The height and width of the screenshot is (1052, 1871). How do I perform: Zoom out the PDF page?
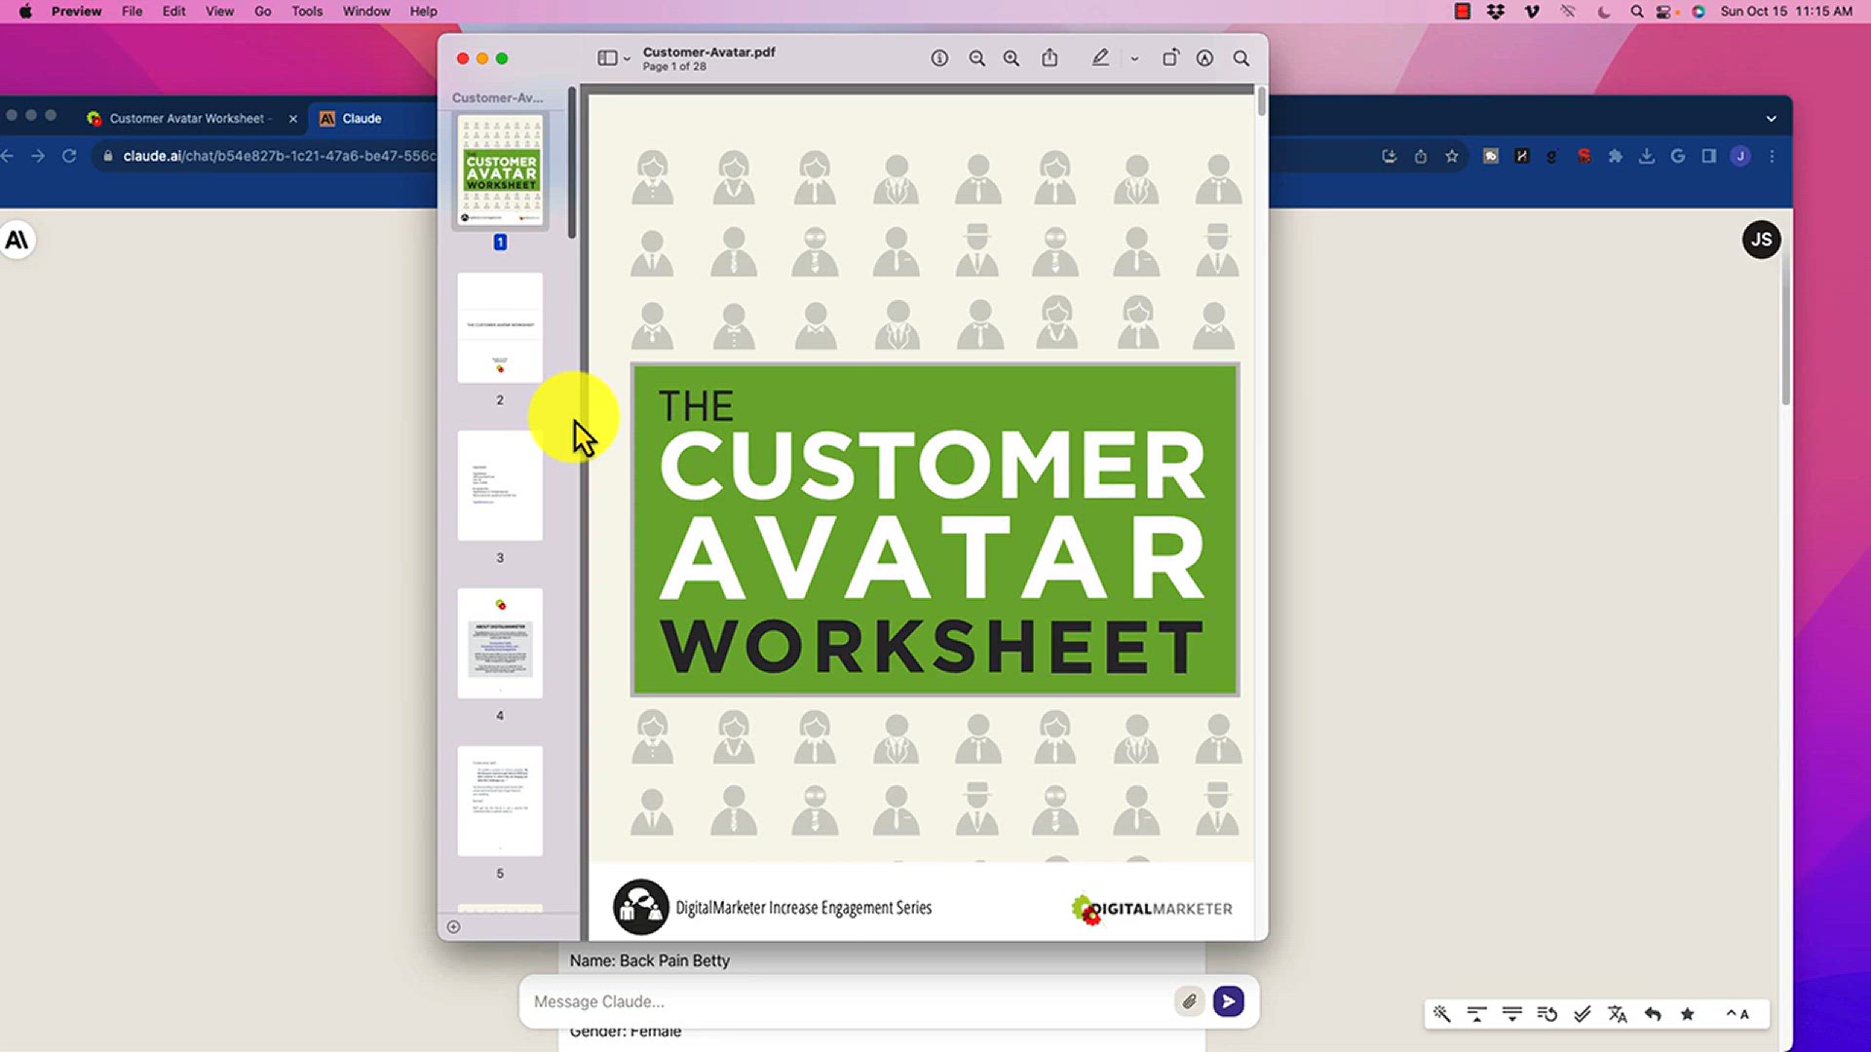pyautogui.click(x=976, y=58)
